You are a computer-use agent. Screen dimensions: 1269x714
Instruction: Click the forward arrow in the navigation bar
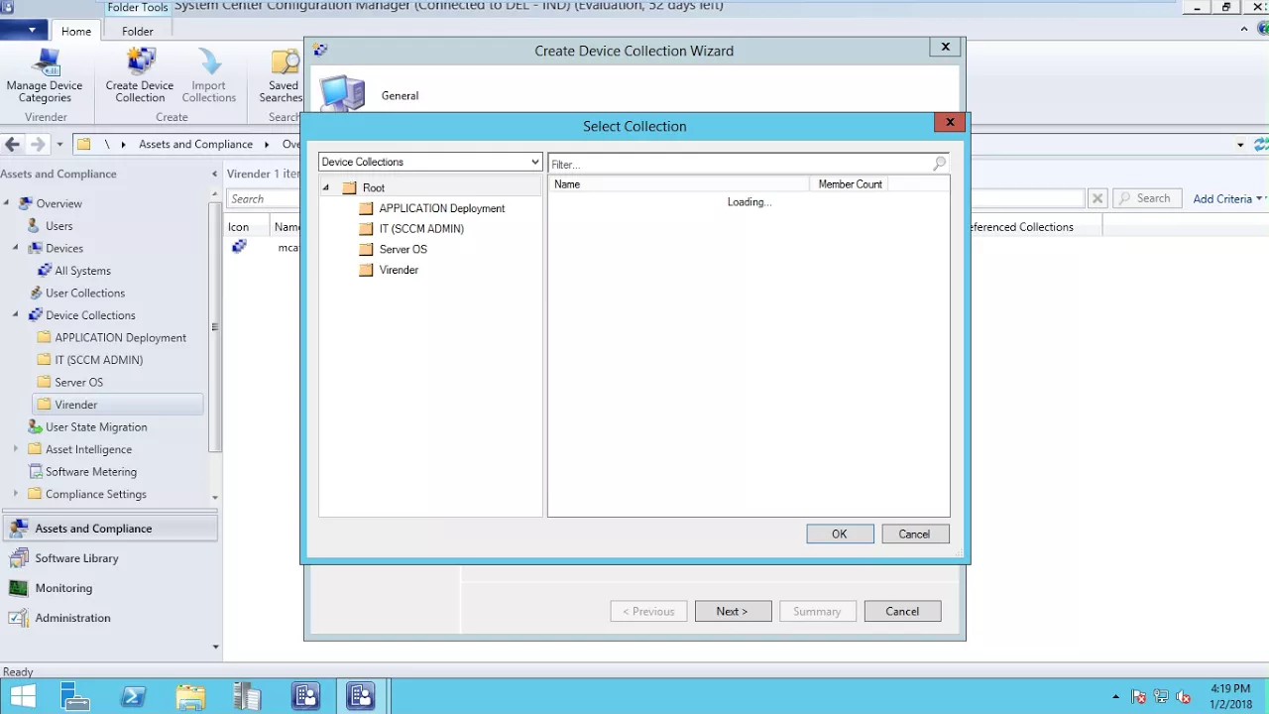[x=38, y=144]
